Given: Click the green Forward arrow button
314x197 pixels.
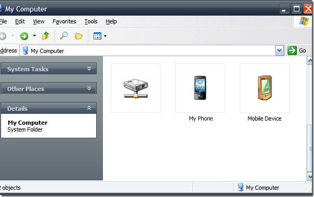Looking at the screenshot, I should pos(24,36).
